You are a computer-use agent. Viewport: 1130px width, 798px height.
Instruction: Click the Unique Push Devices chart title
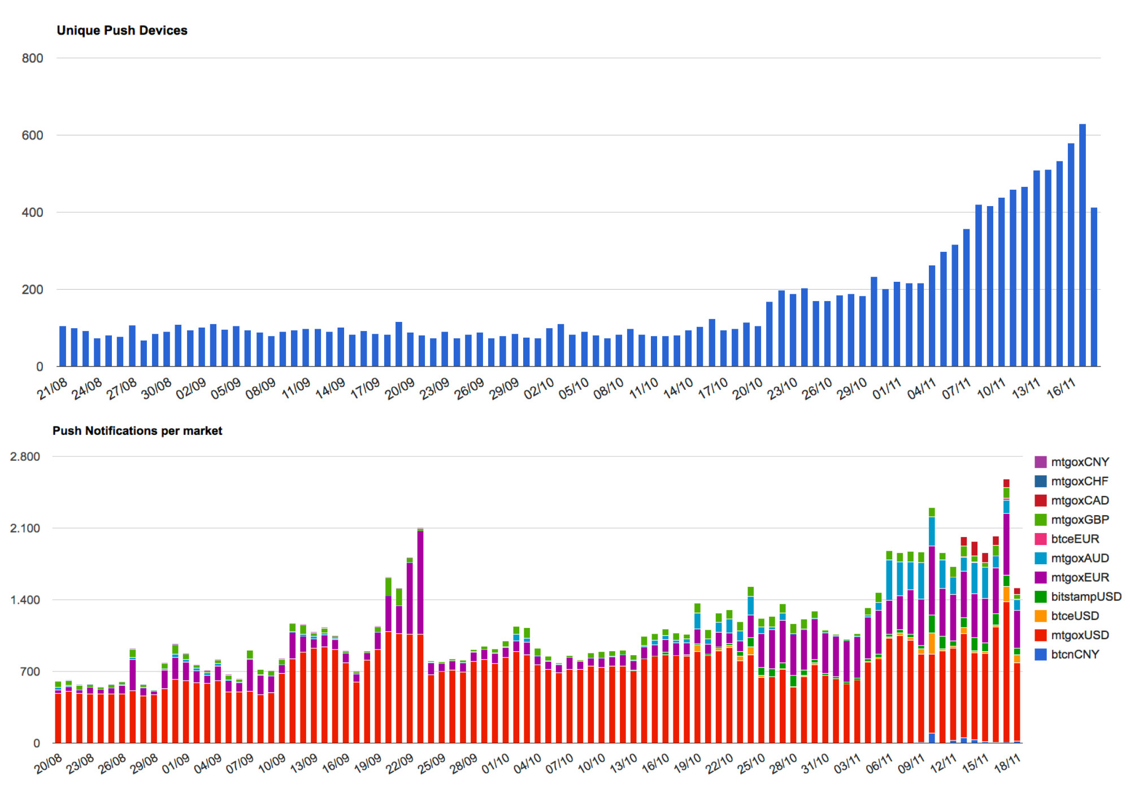point(122,30)
